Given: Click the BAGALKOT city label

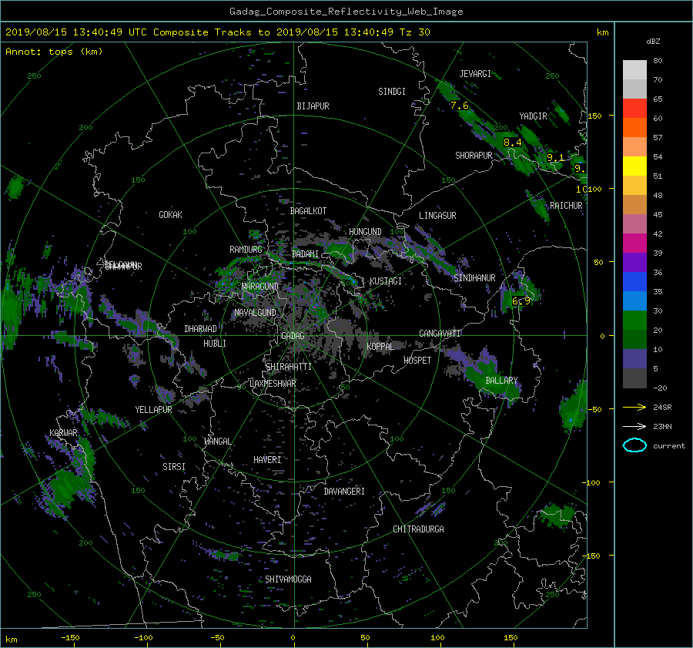Looking at the screenshot, I should [x=308, y=211].
